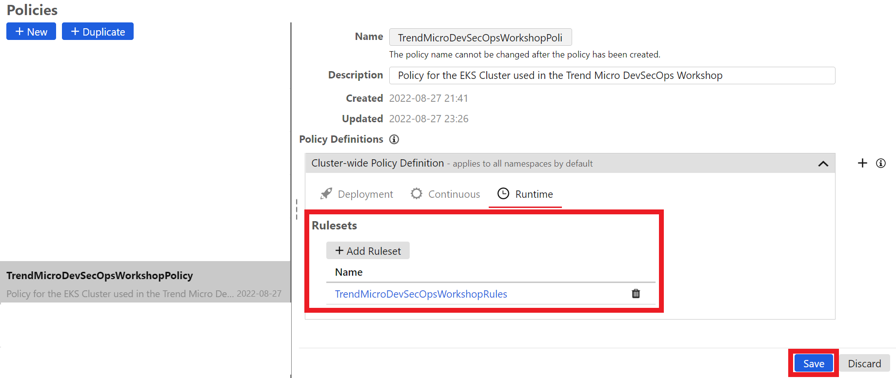Open info icon next to add-definition plus
Viewport: 896px width, 378px height.
881,163
